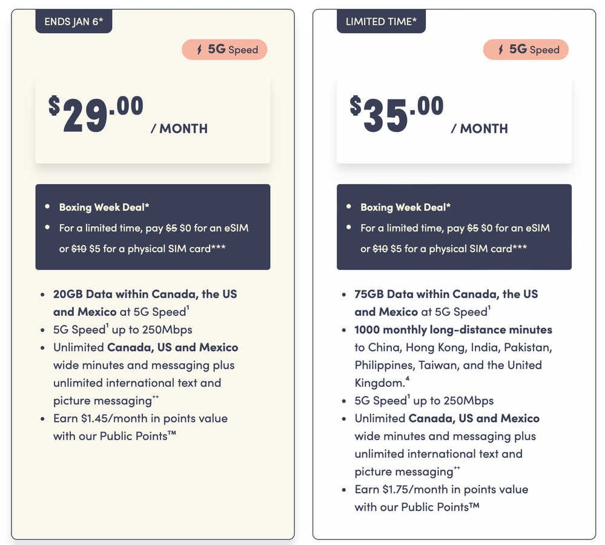Click the Earn $1.75/month points line

[441, 489]
